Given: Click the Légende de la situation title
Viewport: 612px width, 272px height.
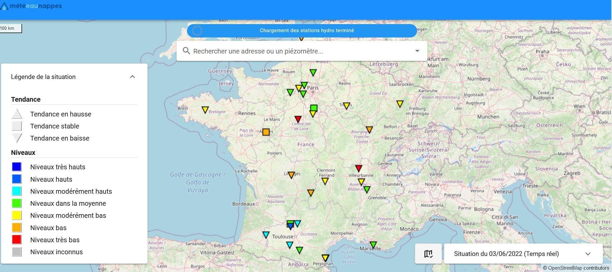Looking at the screenshot, I should (43, 77).
